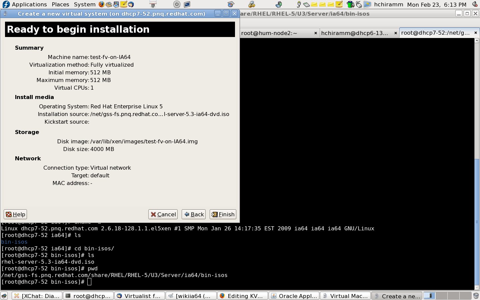Click the power button panel icon
This screenshot has height=300, width=480.
[177, 4]
